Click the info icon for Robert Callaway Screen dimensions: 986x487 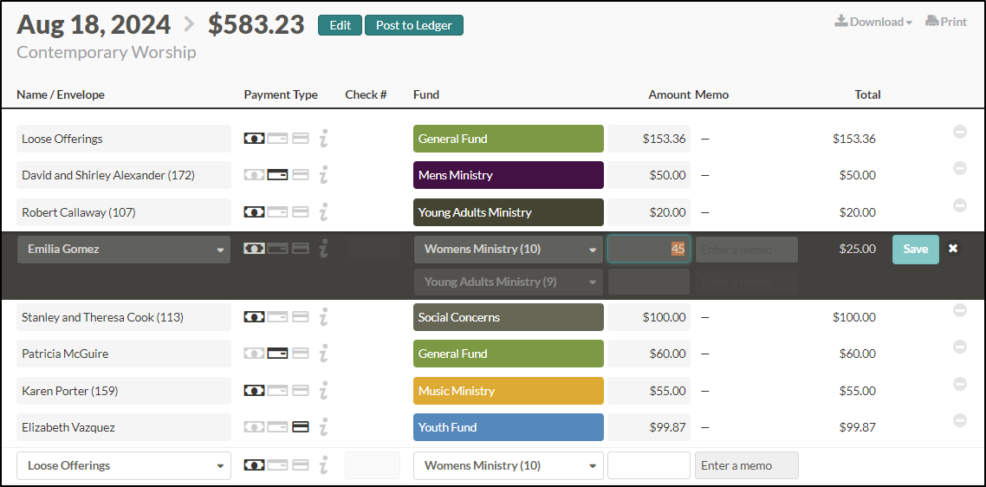[323, 212]
